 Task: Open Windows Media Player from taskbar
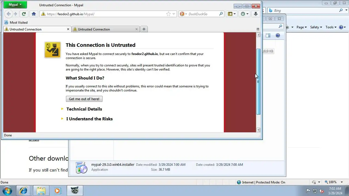58,191
